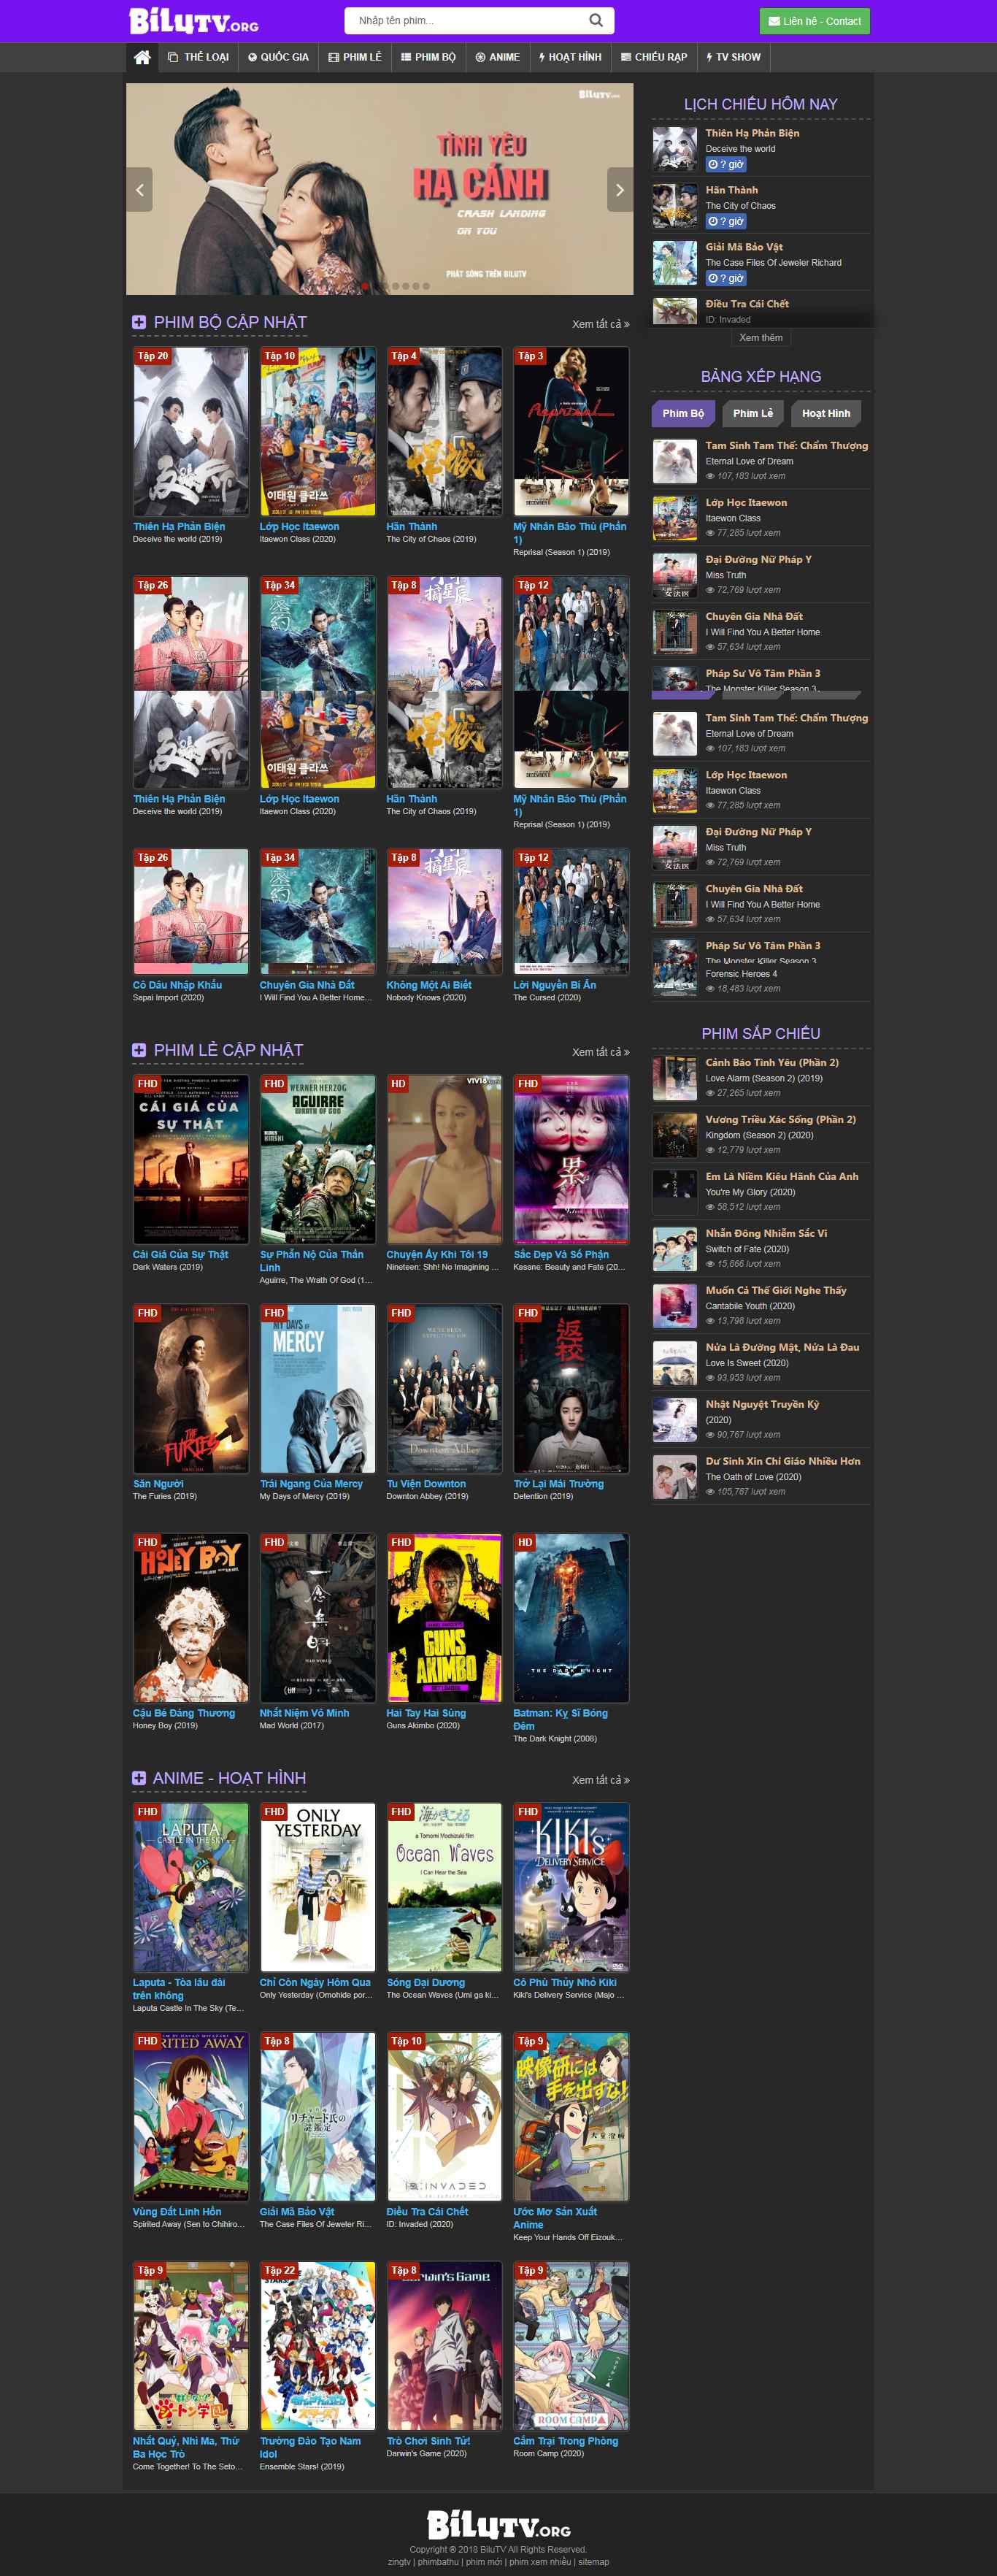The height and width of the screenshot is (2576, 997).
Task: Open the ANIME nav item
Action: tap(498, 57)
